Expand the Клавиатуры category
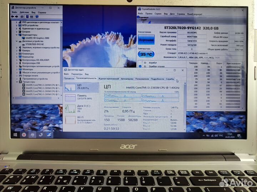This screenshot has width=257, height=192. [x=16, y=54]
